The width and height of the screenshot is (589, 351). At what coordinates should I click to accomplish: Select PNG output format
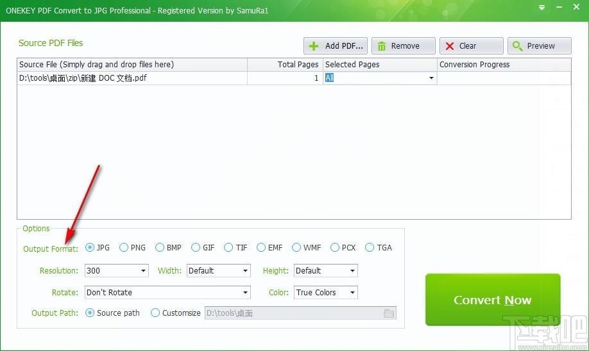click(x=132, y=247)
